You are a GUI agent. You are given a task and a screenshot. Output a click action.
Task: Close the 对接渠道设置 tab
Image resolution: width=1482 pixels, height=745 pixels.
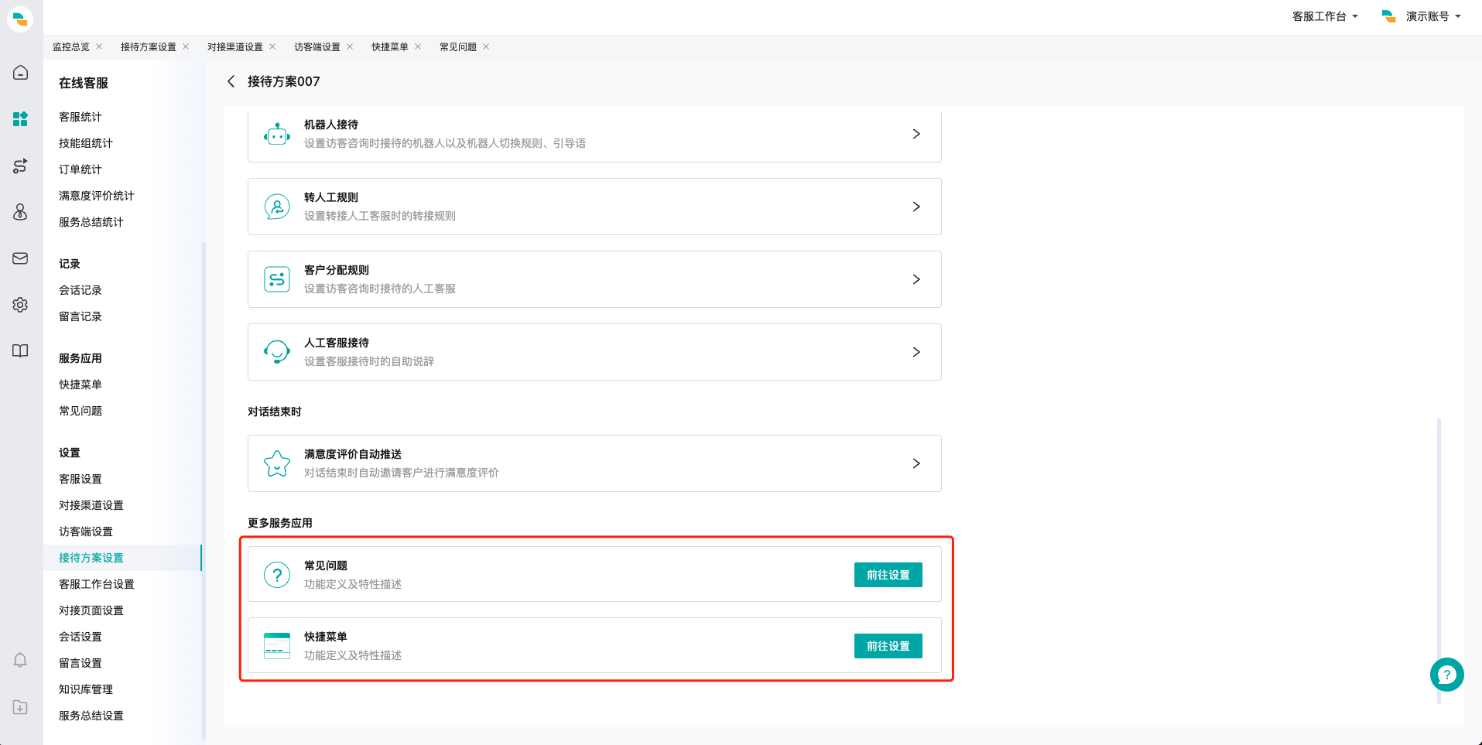click(272, 46)
